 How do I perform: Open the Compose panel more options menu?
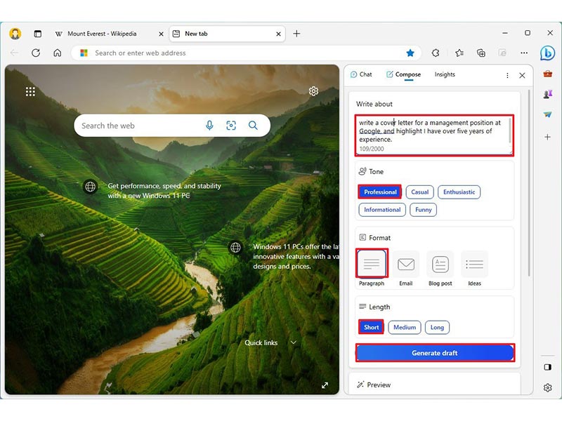coord(507,75)
